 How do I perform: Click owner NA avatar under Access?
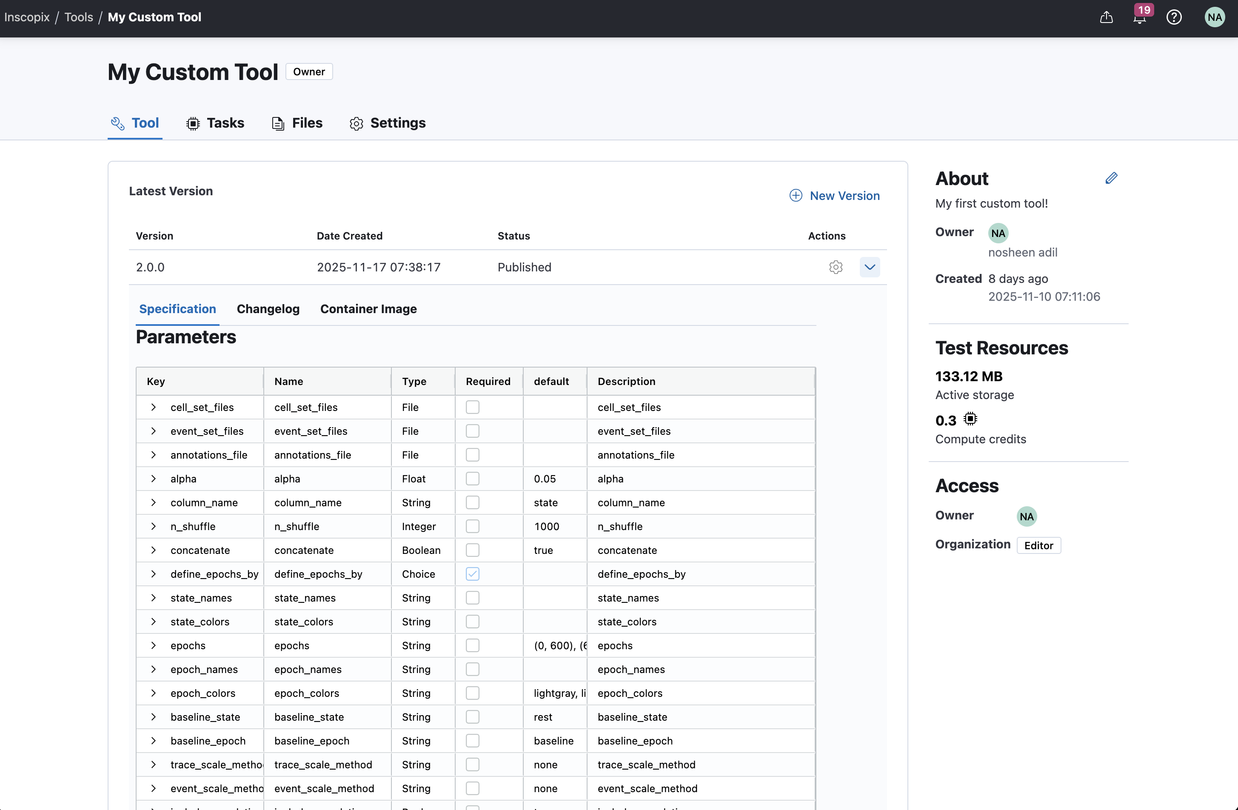1026,516
